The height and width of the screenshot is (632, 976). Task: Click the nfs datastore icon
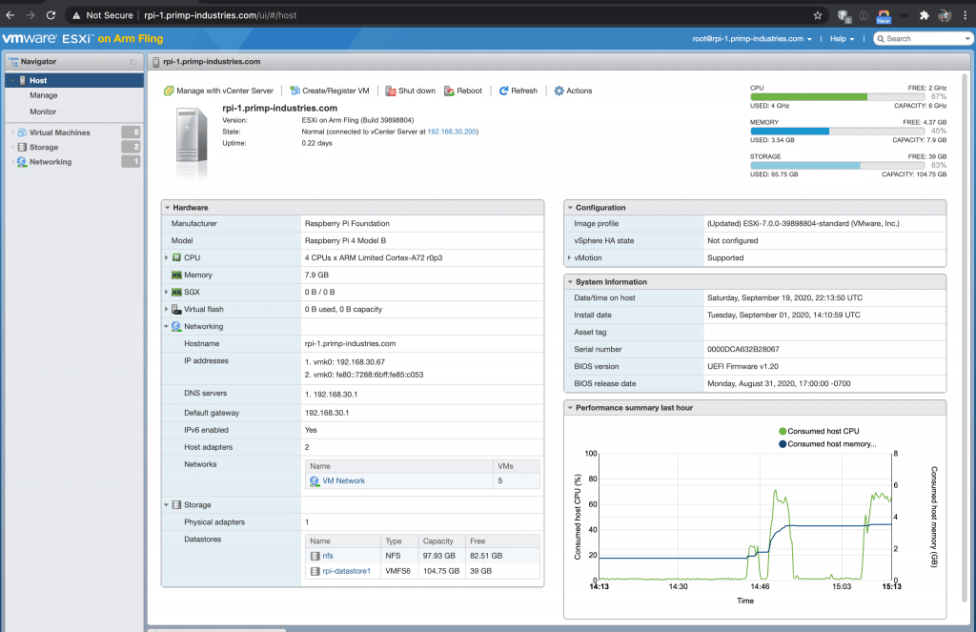tap(315, 556)
